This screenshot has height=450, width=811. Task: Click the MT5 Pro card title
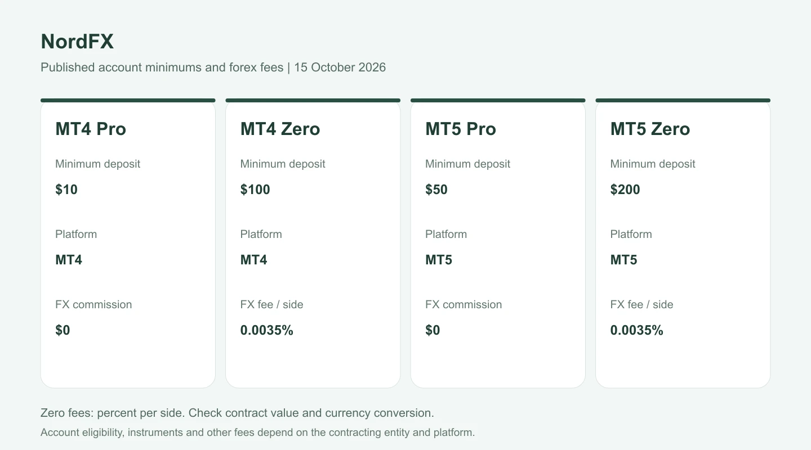[461, 129]
